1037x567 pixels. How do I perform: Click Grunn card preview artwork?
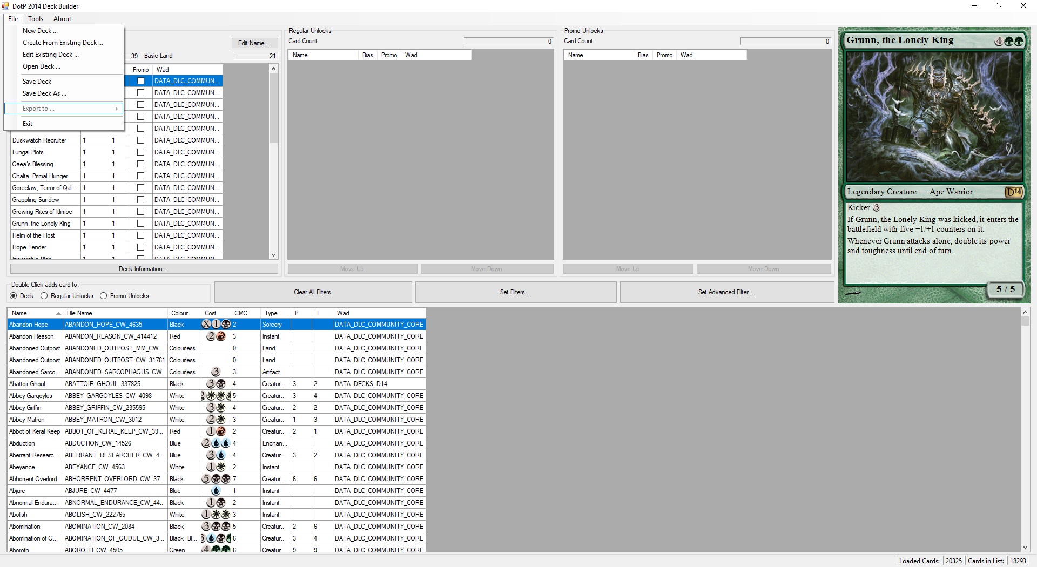click(934, 116)
